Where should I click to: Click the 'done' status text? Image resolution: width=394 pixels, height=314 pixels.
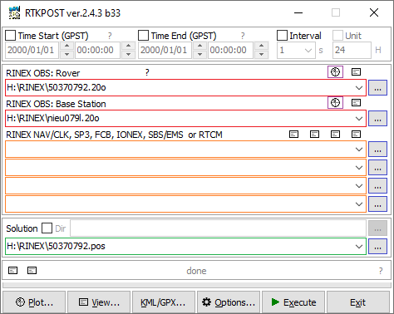click(196, 271)
